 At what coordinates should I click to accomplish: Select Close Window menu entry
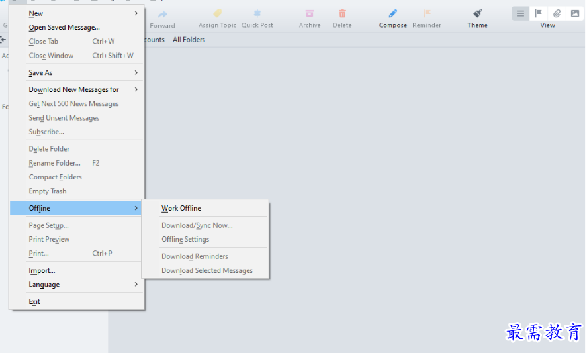click(76, 56)
